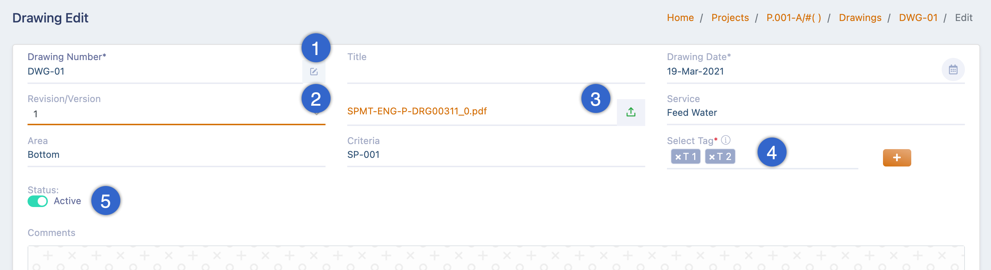Open Drawings breadcrumb link

[x=859, y=18]
